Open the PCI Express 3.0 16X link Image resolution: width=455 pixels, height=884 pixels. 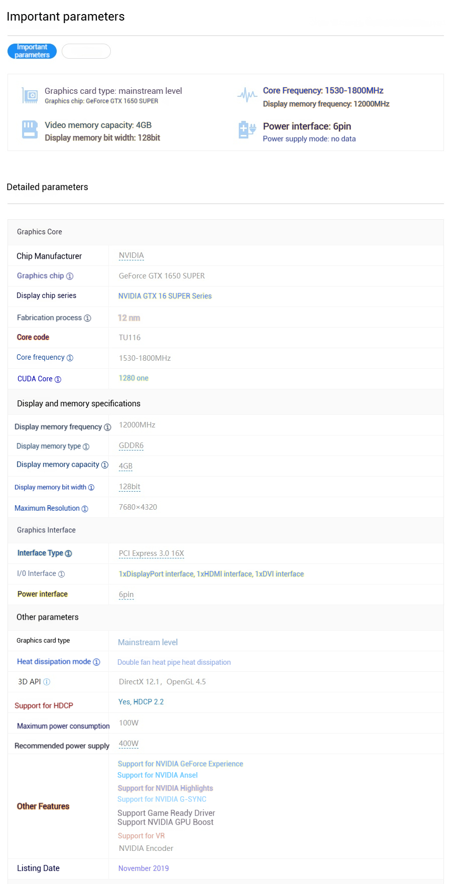151,553
